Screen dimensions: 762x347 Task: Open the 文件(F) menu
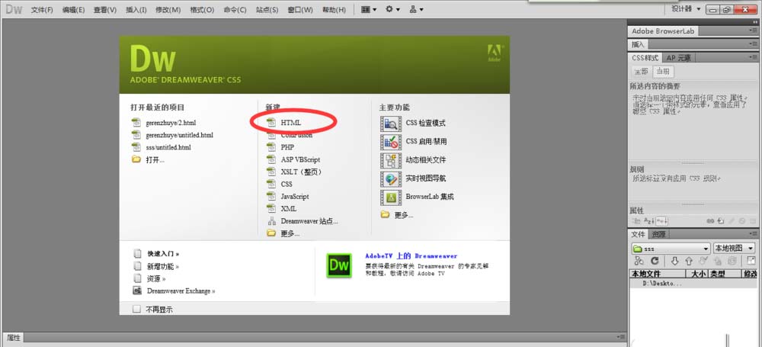(42, 10)
